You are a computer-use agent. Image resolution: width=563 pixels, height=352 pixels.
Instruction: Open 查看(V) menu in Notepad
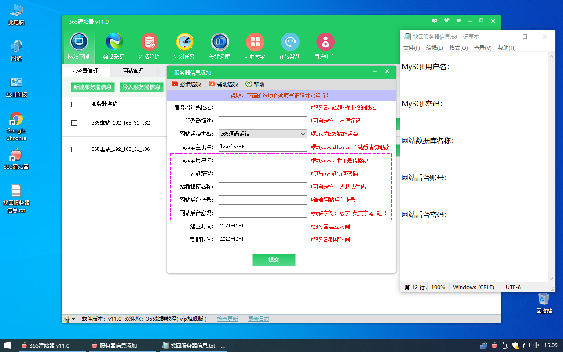tap(483, 48)
